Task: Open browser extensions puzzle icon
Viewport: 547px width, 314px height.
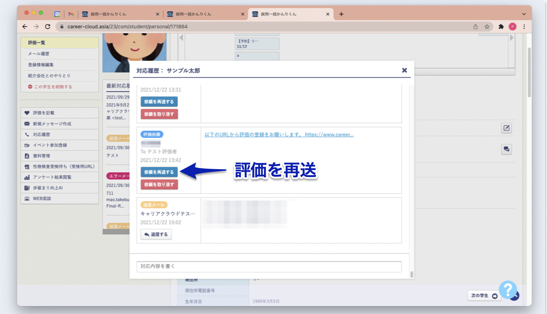Action: coord(501,26)
